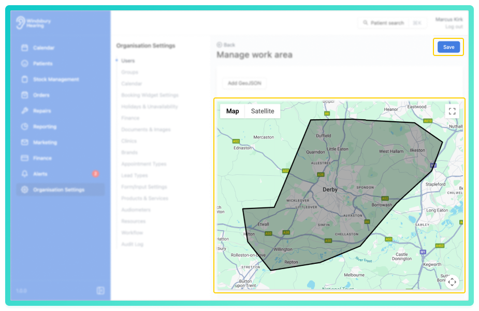This screenshot has width=479, height=311.
Task: Save the work area
Action: point(448,47)
